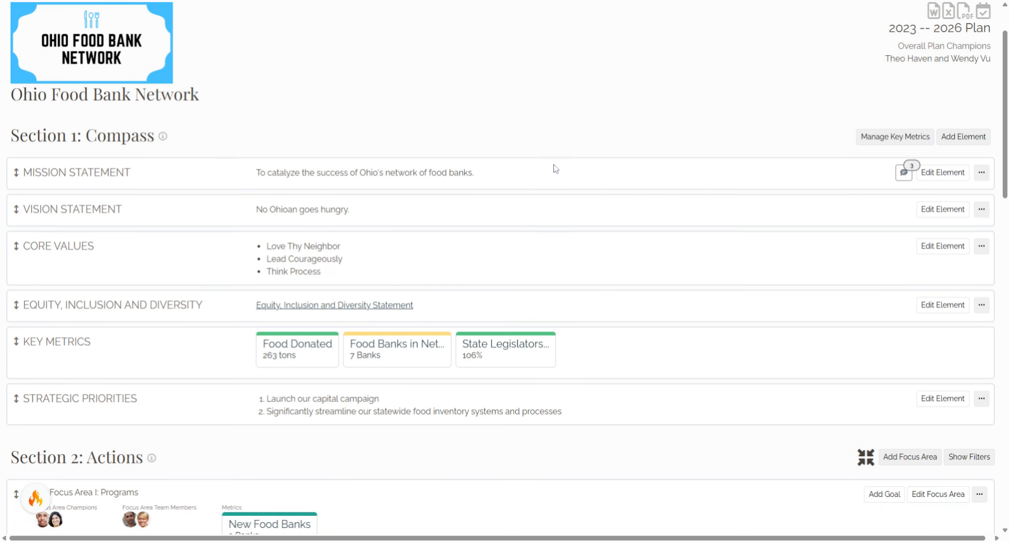Click the mission statement sentence text

point(365,172)
